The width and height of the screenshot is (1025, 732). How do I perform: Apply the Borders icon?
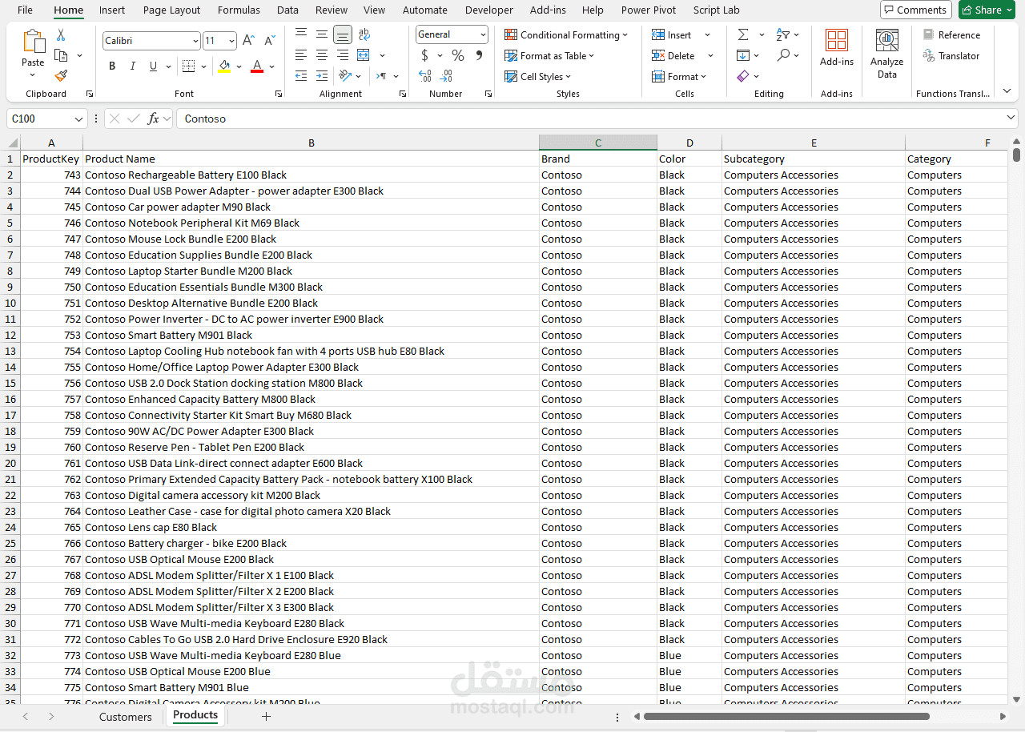tap(188, 66)
